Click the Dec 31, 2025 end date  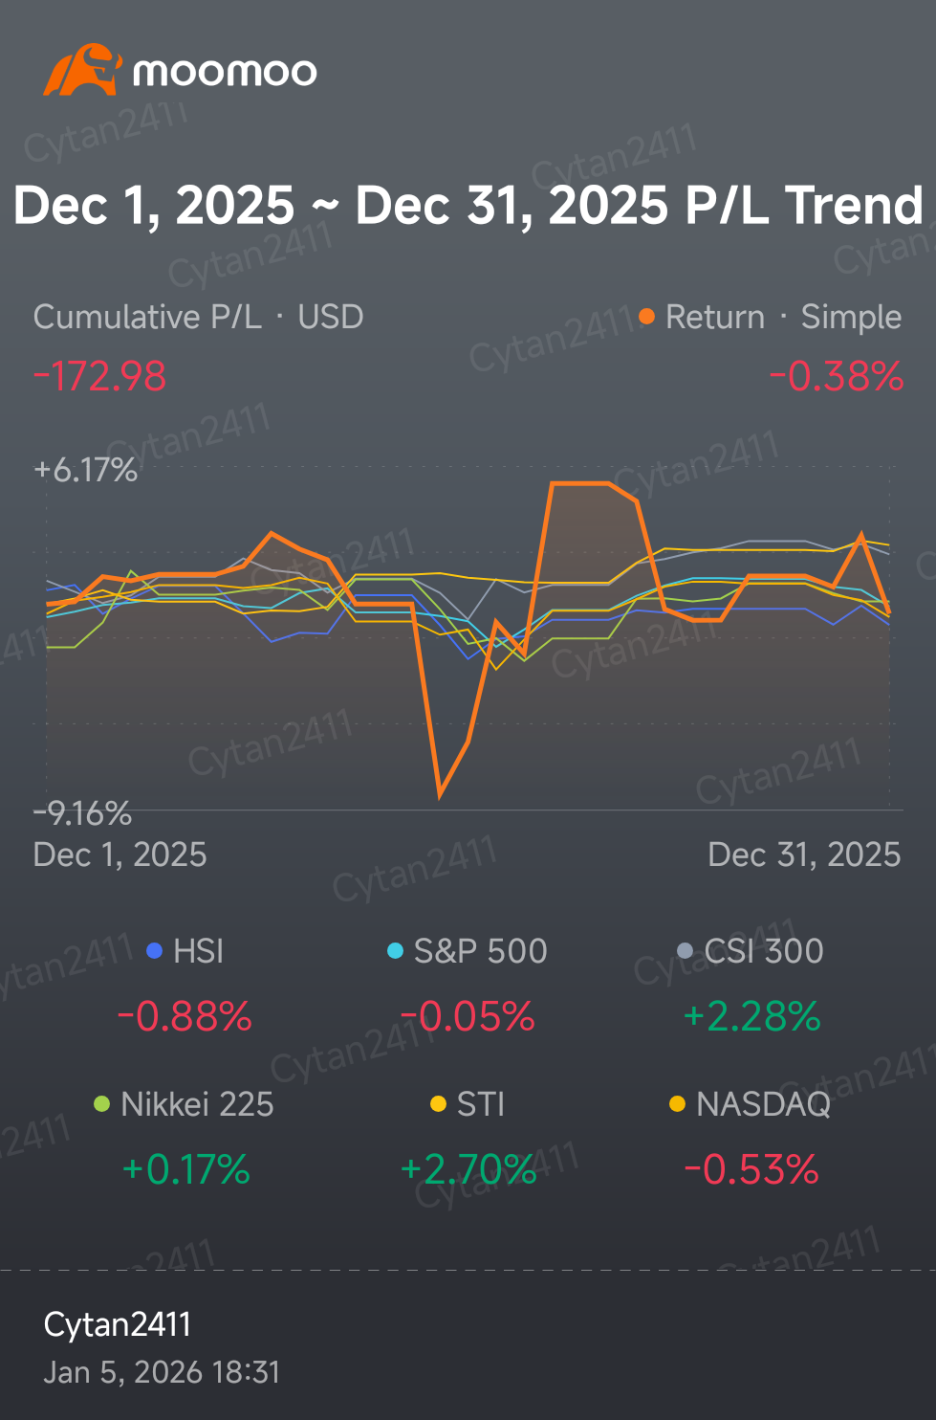coord(803,854)
